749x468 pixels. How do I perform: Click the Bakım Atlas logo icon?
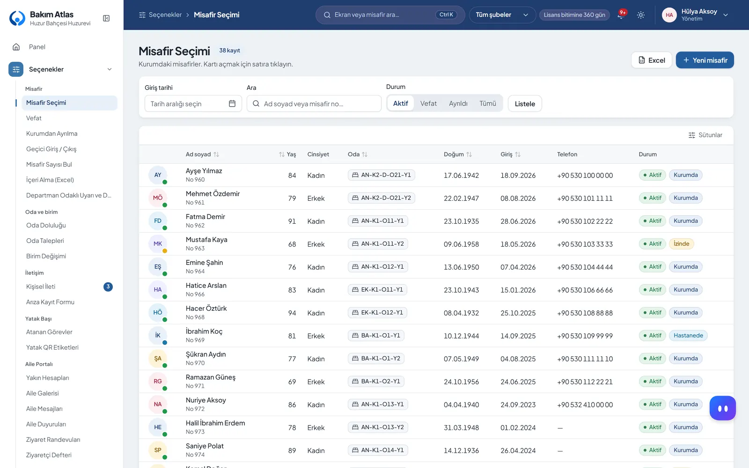tap(17, 18)
